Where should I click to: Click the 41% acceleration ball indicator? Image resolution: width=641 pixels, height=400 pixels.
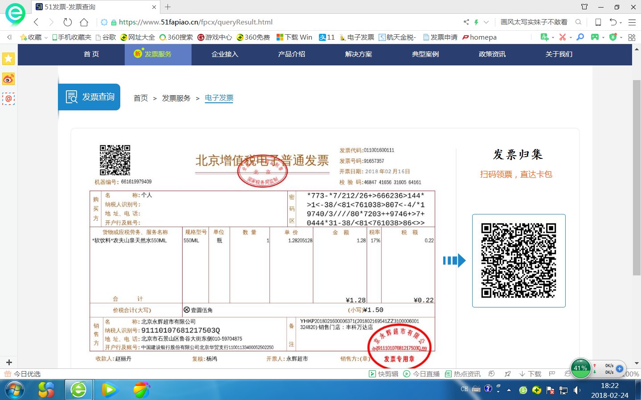click(x=580, y=368)
